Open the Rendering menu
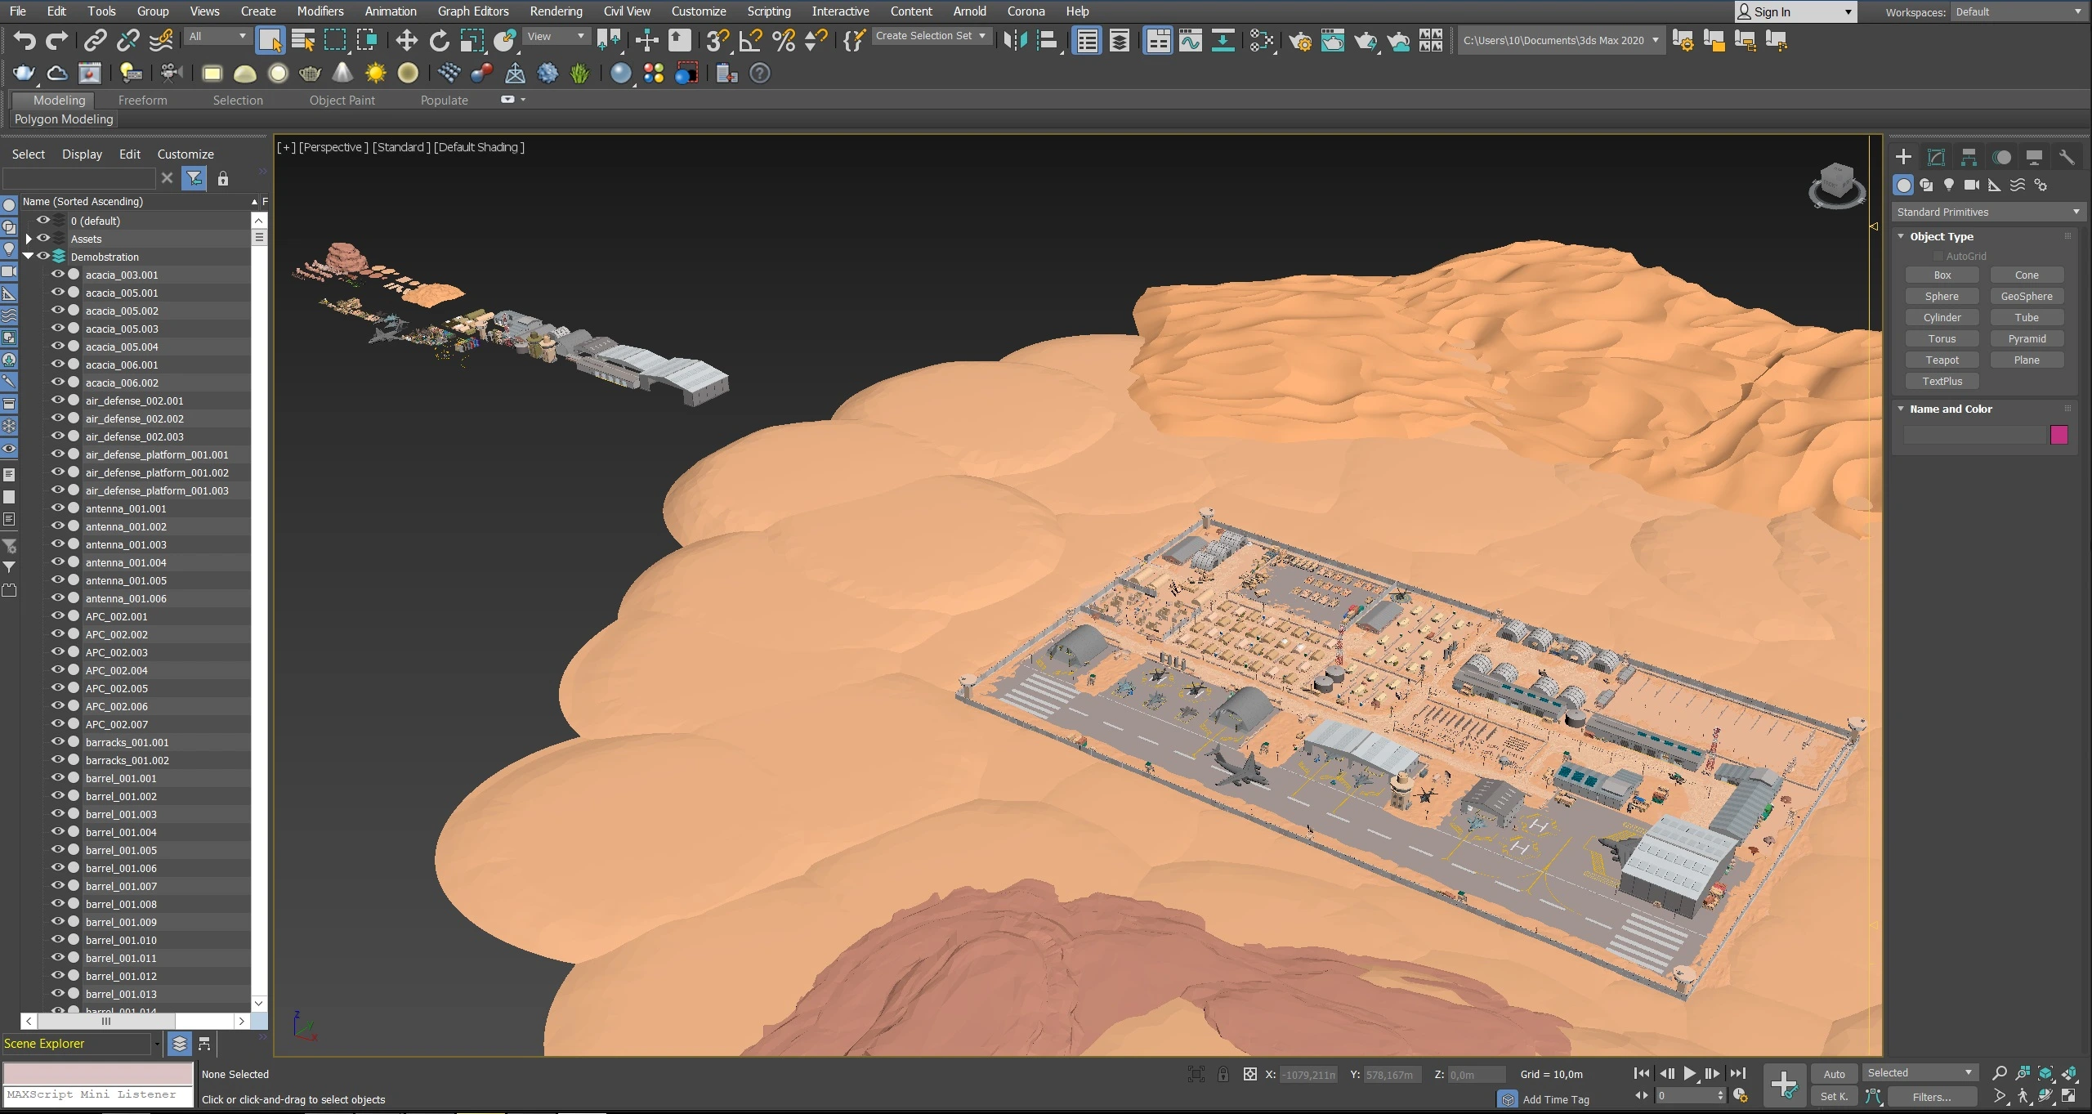Screen dimensions: 2092x1114 click(x=556, y=11)
